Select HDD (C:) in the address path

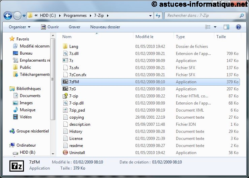[x=48, y=16]
